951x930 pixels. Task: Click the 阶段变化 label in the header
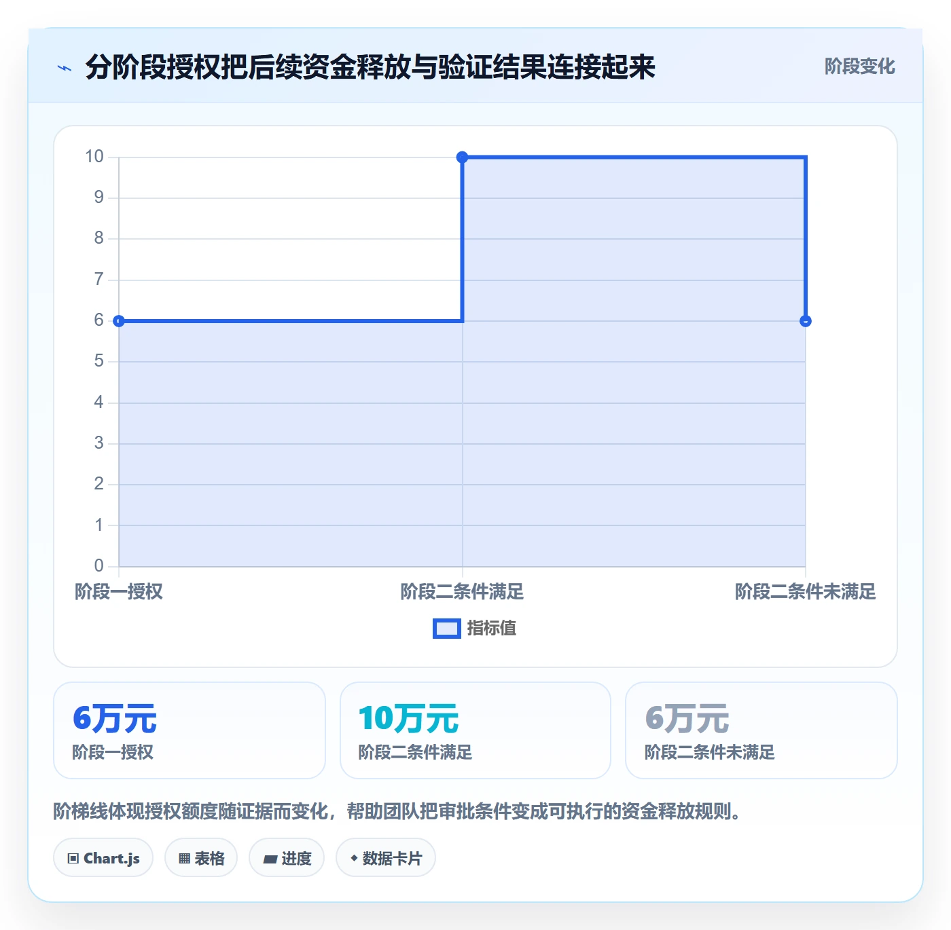tap(859, 67)
